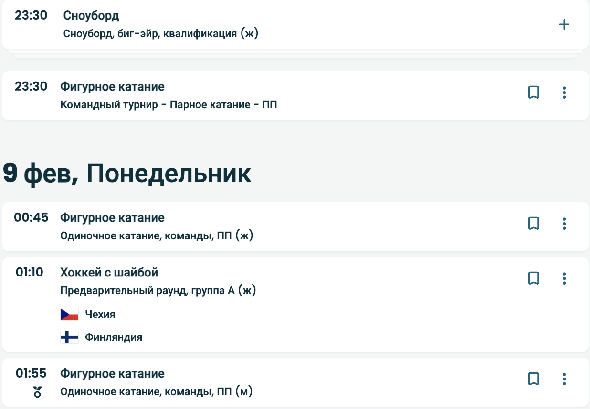Open more options for 00:45 figure skating
Image resolution: width=590 pixels, height=409 pixels.
coord(564,224)
